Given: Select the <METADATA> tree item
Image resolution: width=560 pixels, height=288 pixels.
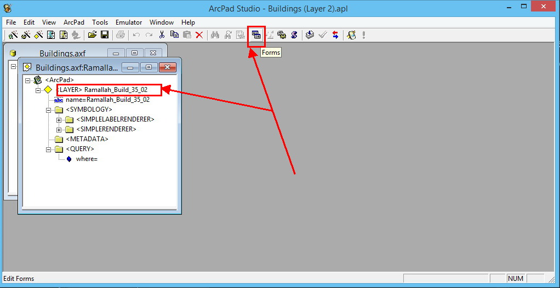Looking at the screenshot, I should 87,139.
